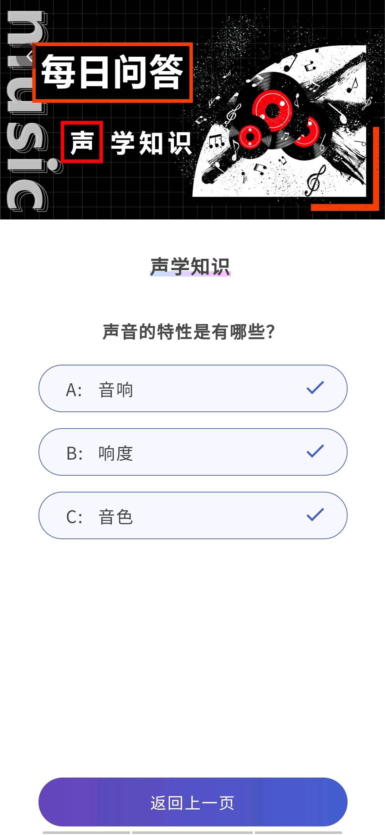
Task: Select answer option C: 音色
Action: (x=193, y=515)
